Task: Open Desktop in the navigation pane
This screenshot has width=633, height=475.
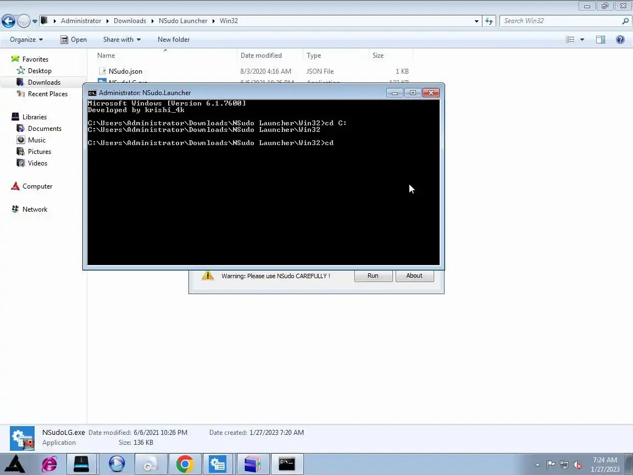Action: point(40,71)
